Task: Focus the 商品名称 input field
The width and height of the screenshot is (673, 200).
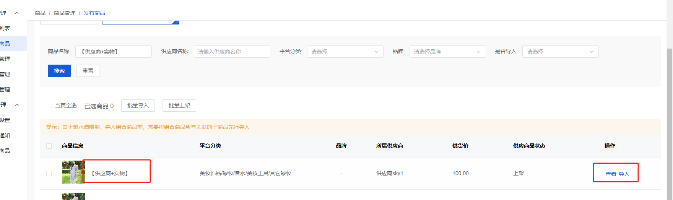Action: click(114, 52)
